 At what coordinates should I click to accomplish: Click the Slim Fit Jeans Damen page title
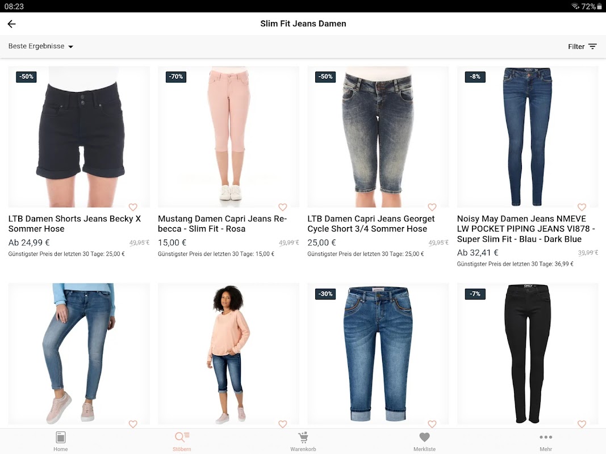(303, 23)
